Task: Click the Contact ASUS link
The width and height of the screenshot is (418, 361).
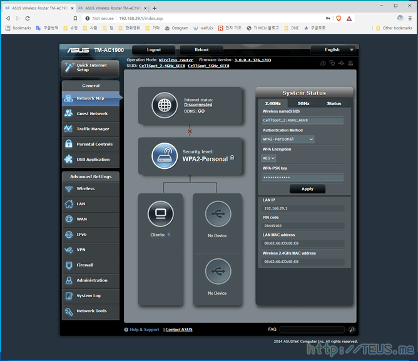Action: coord(179,330)
